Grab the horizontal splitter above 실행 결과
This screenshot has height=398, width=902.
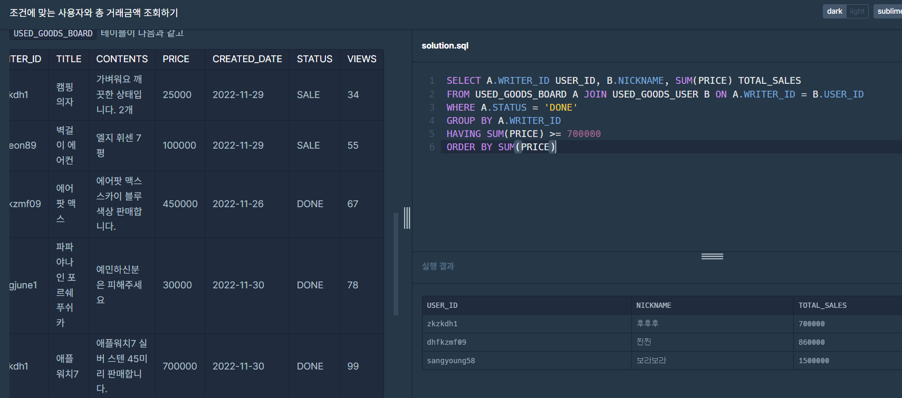pyautogui.click(x=712, y=256)
